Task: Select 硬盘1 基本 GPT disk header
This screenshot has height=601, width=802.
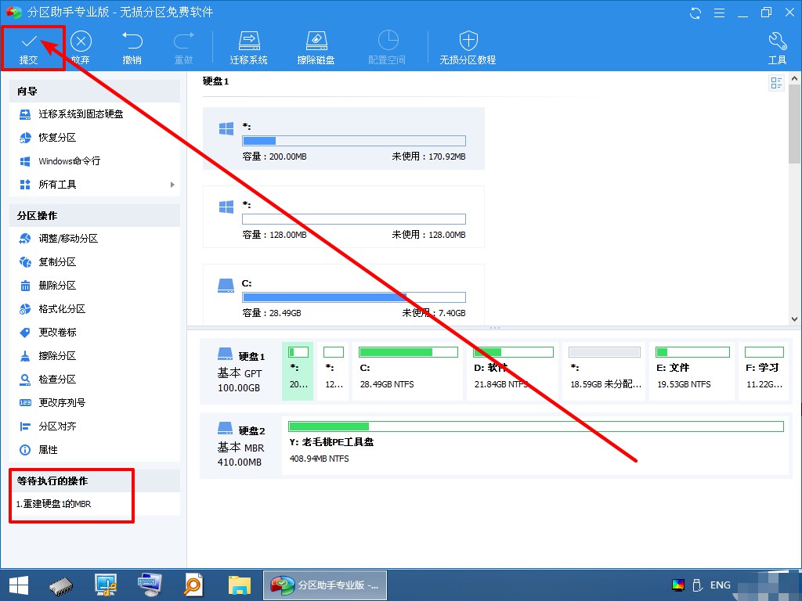Action: click(240, 372)
